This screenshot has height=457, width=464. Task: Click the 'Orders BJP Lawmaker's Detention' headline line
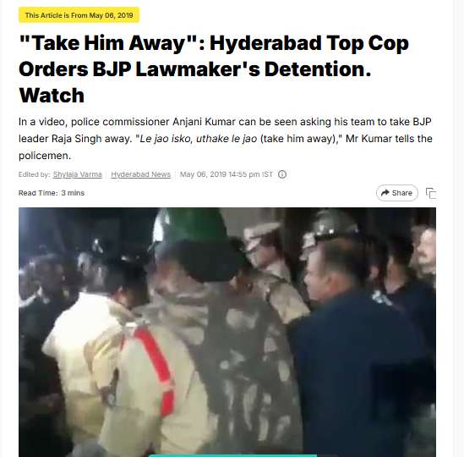pos(195,69)
